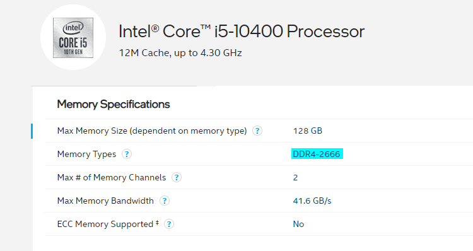Click the 128 GB max memory value
This screenshot has height=251, width=473.
click(x=308, y=131)
